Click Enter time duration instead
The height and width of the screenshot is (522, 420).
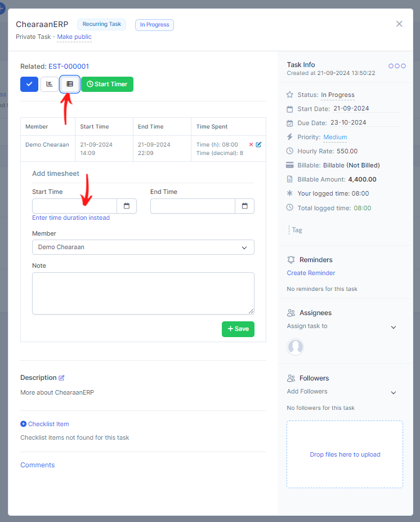click(x=71, y=218)
